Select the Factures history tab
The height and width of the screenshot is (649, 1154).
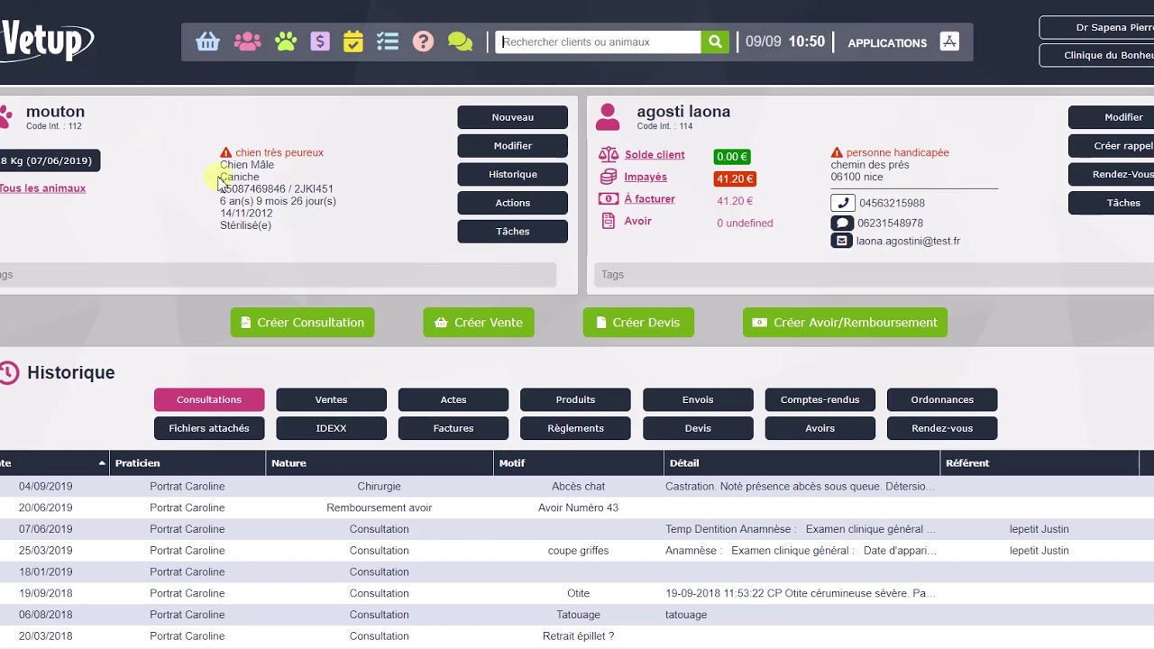453,428
